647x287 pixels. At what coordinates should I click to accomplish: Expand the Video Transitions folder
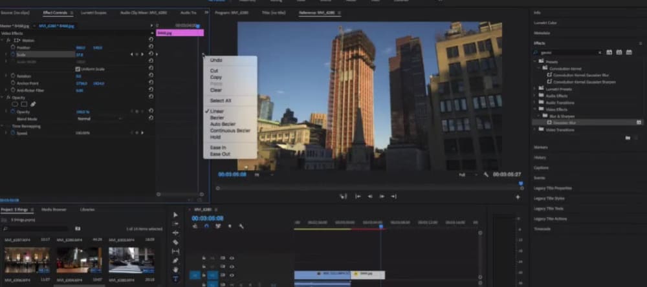[535, 129]
